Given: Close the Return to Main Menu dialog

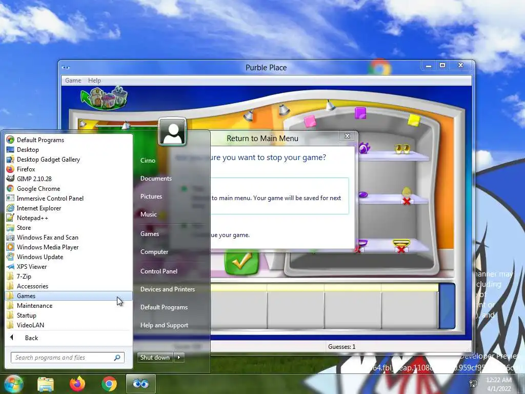Looking at the screenshot, I should 347,135.
